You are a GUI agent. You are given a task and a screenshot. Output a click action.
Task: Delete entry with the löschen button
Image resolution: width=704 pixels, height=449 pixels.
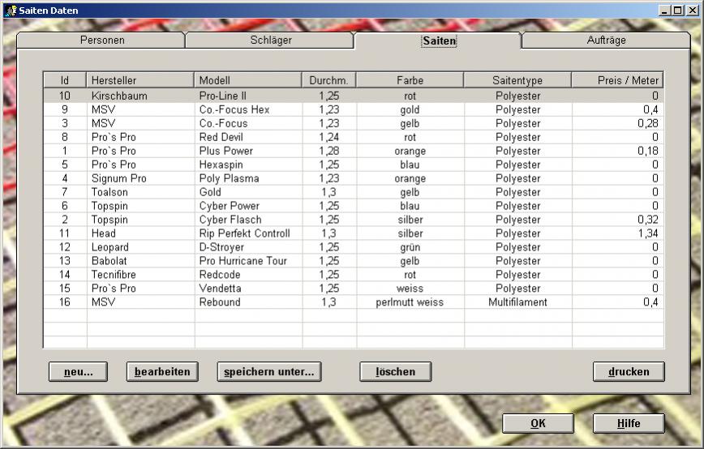point(395,372)
